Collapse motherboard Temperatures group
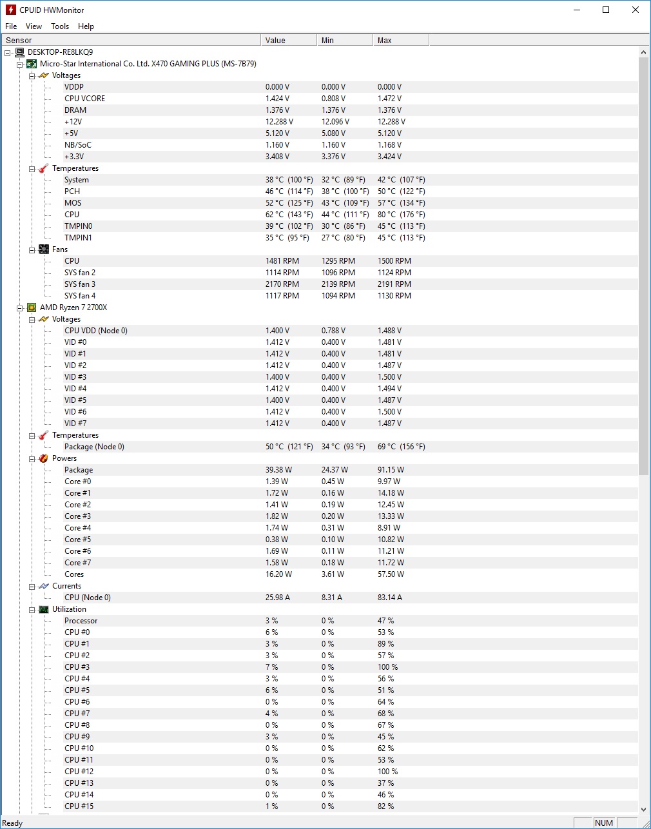 coord(32,168)
